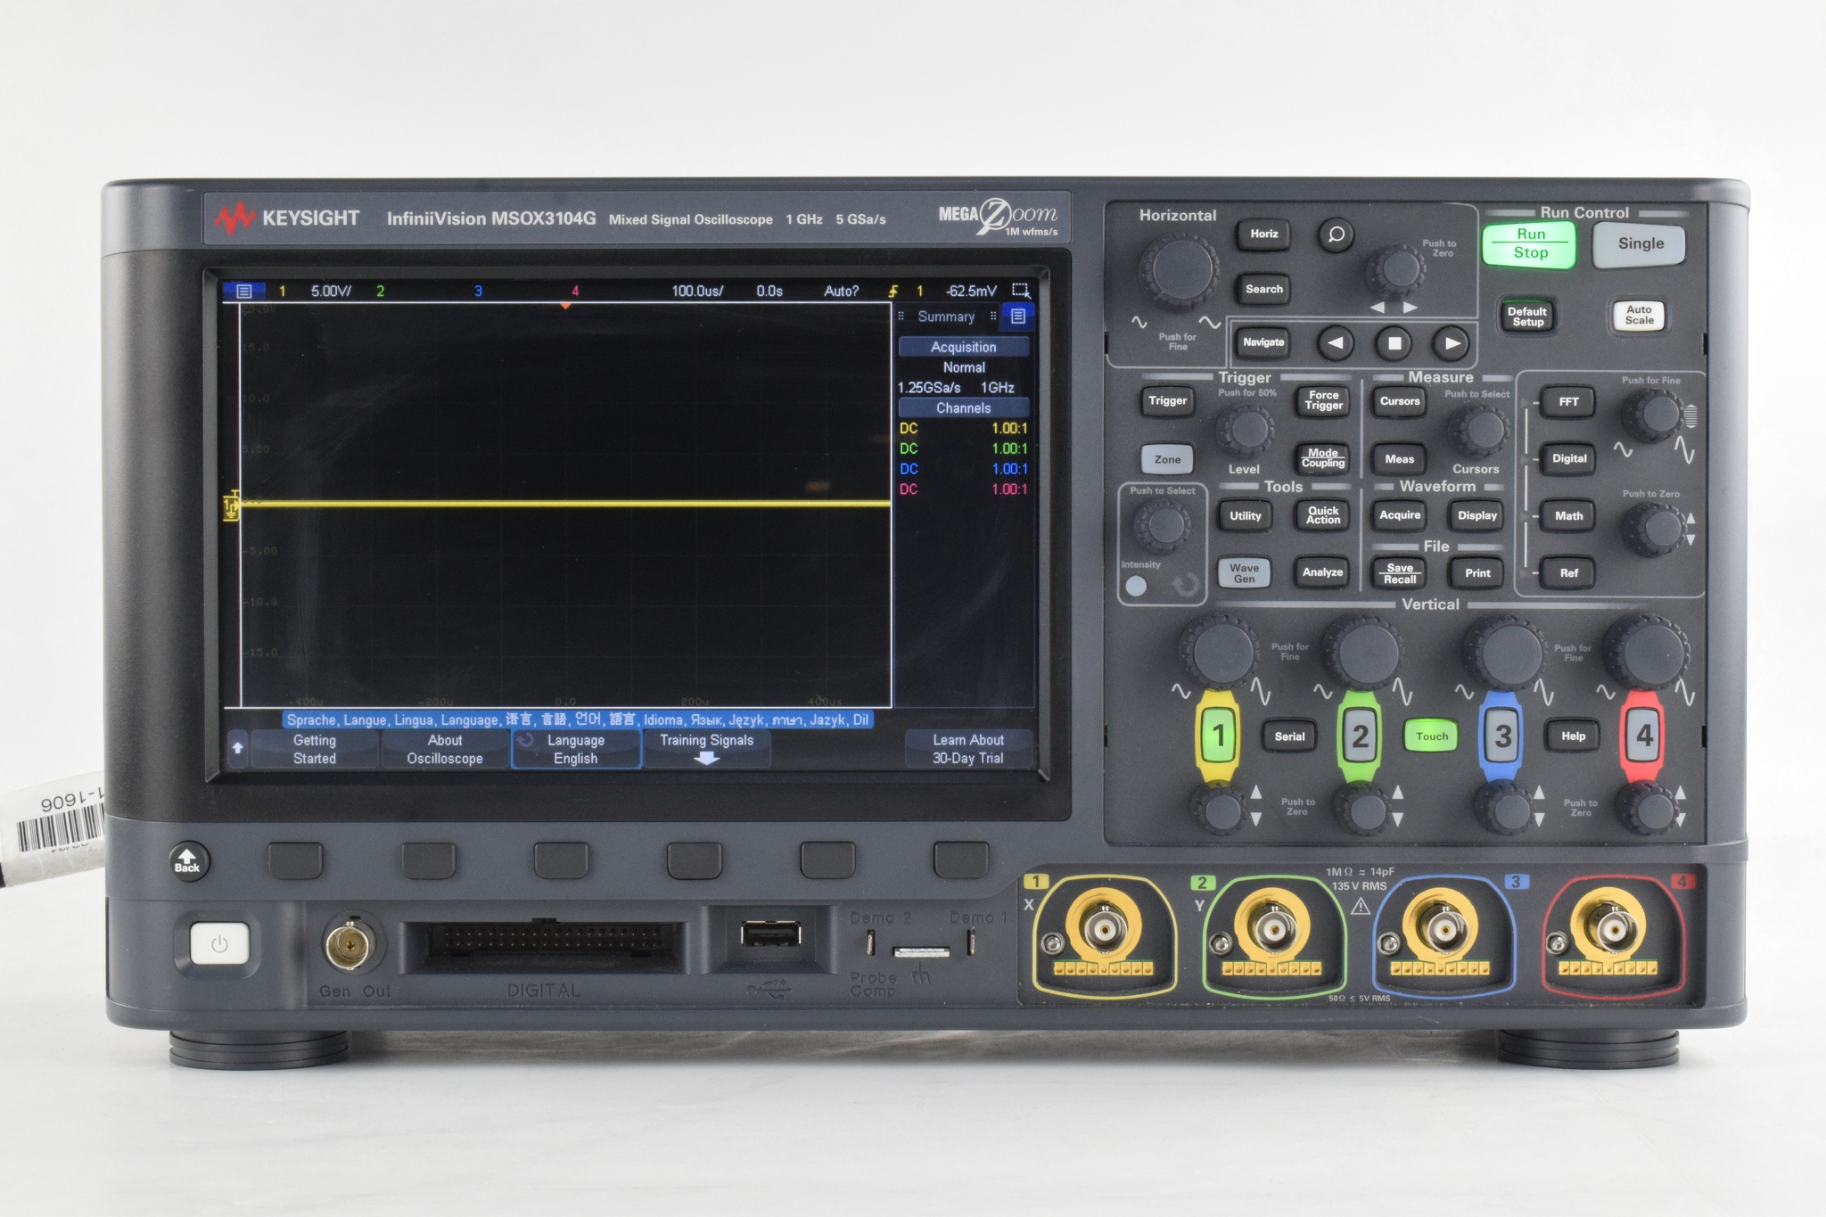The image size is (1826, 1217).
Task: Click the Force Trigger button
Action: [x=1323, y=400]
